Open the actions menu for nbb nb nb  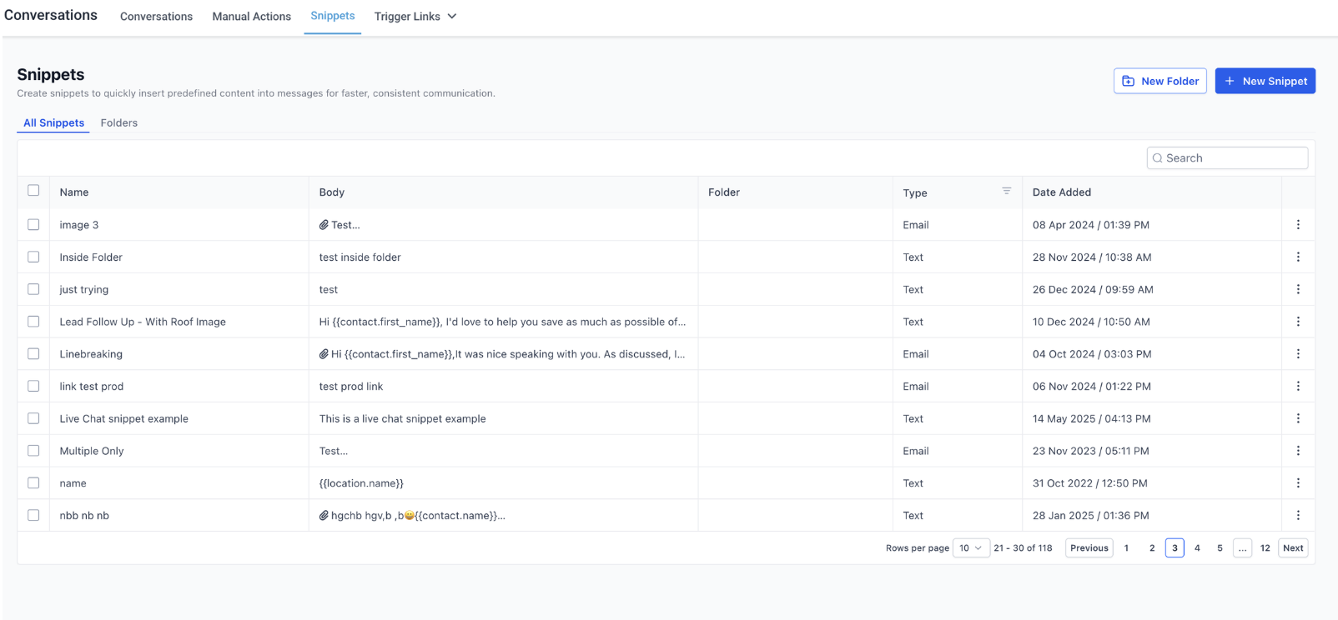[1297, 515]
